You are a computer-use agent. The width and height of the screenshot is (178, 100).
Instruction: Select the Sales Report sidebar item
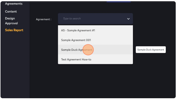click(14, 30)
